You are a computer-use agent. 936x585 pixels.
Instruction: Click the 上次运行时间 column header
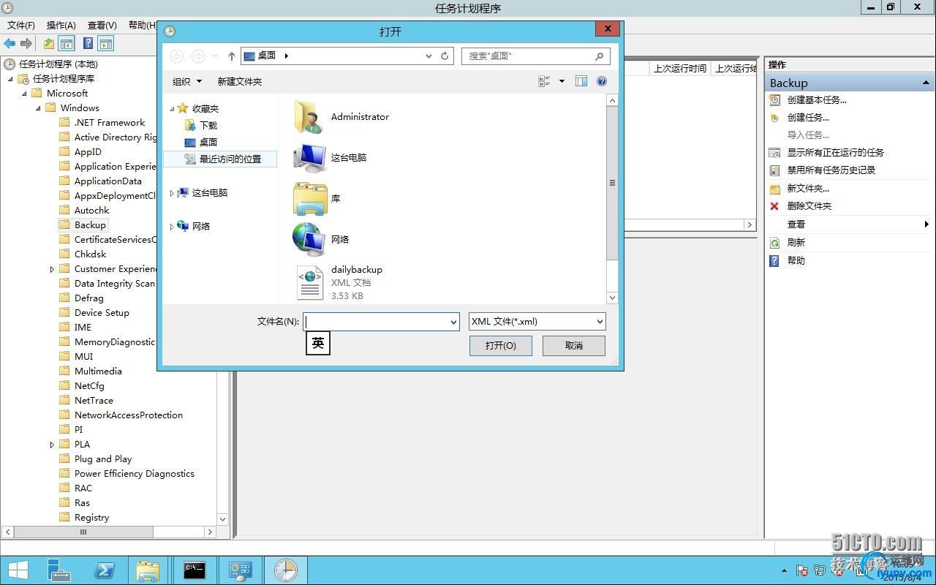680,68
